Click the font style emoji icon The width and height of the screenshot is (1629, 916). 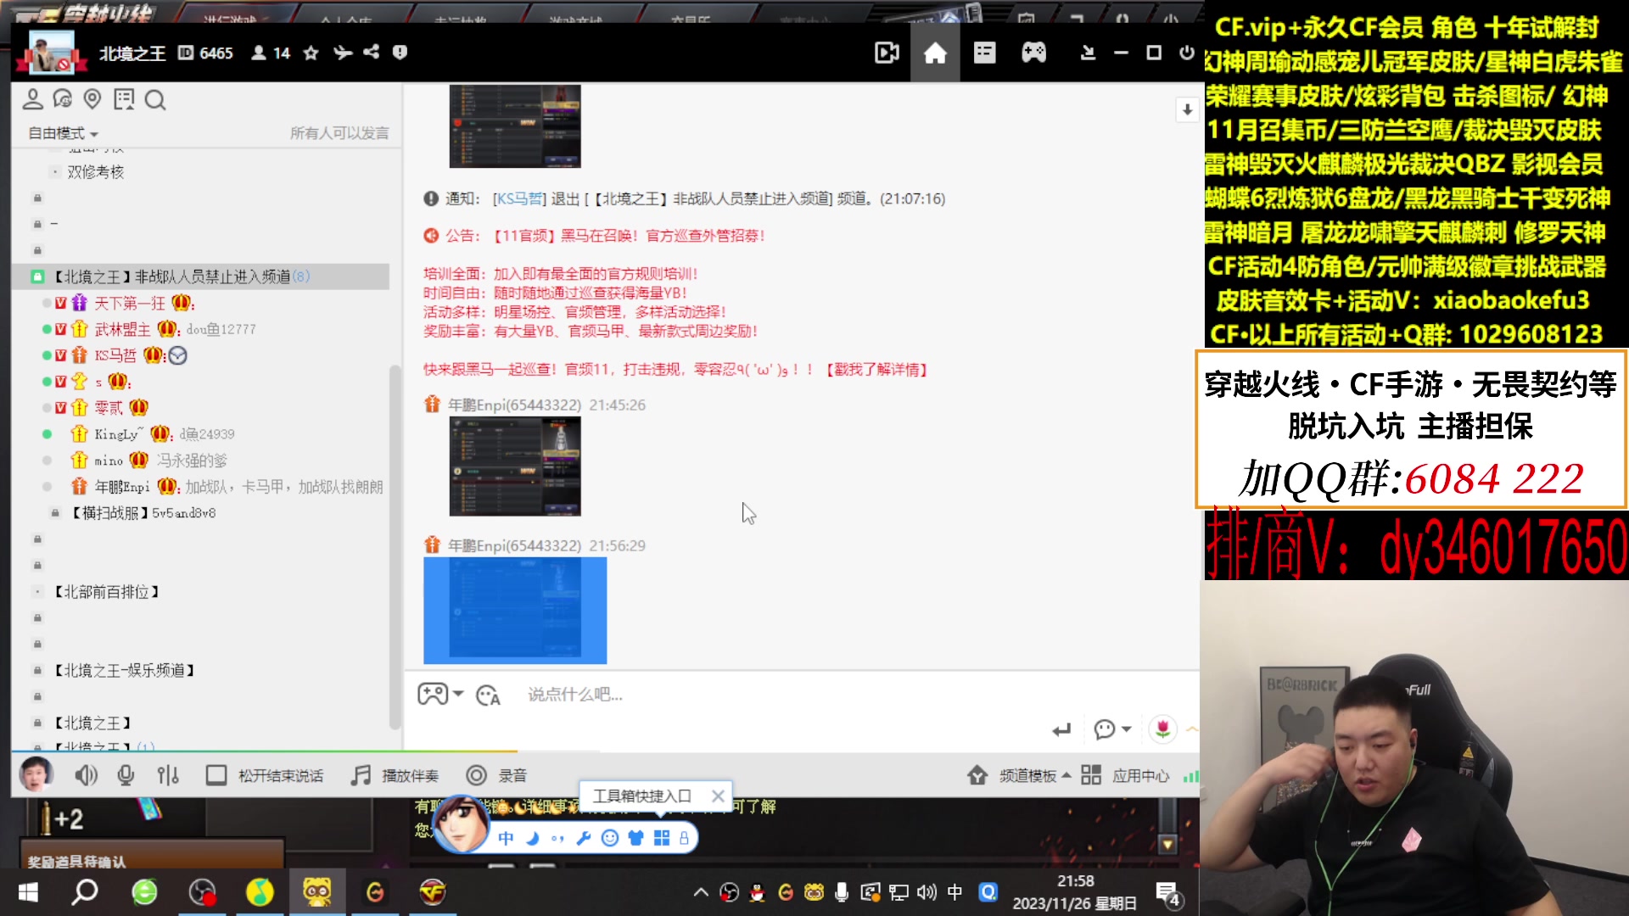pyautogui.click(x=488, y=695)
